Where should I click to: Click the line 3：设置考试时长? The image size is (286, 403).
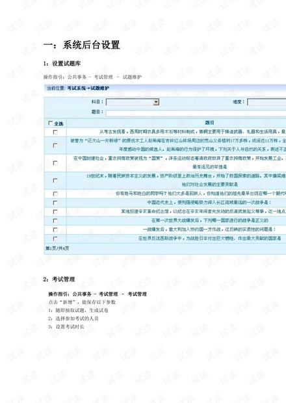pyautogui.click(x=66, y=327)
